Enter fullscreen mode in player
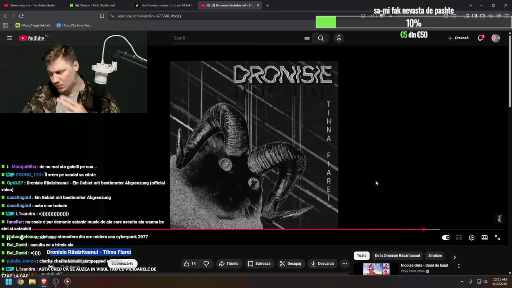The height and width of the screenshot is (288, 512). pos(497,238)
